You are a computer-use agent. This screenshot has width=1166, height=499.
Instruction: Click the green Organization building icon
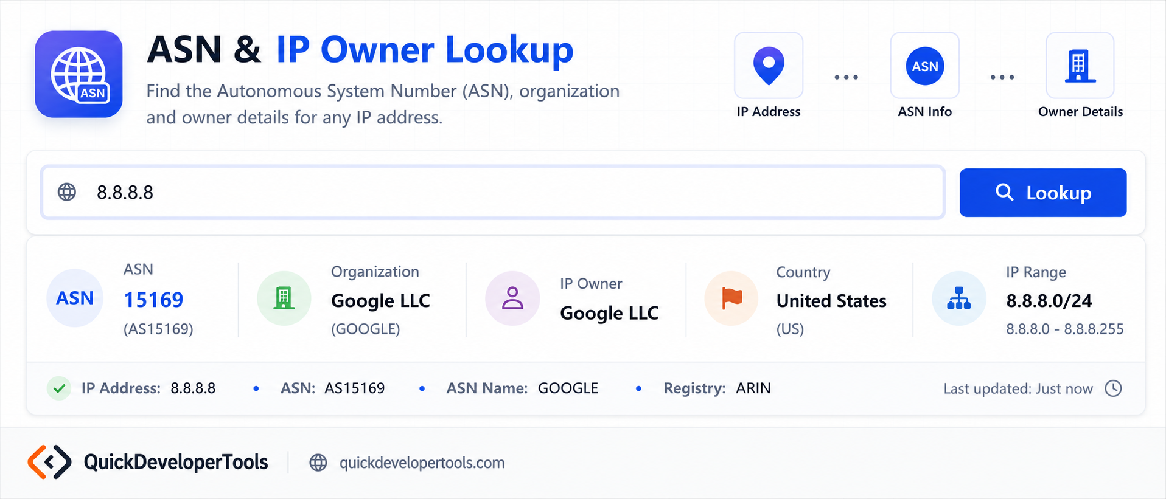click(x=284, y=298)
